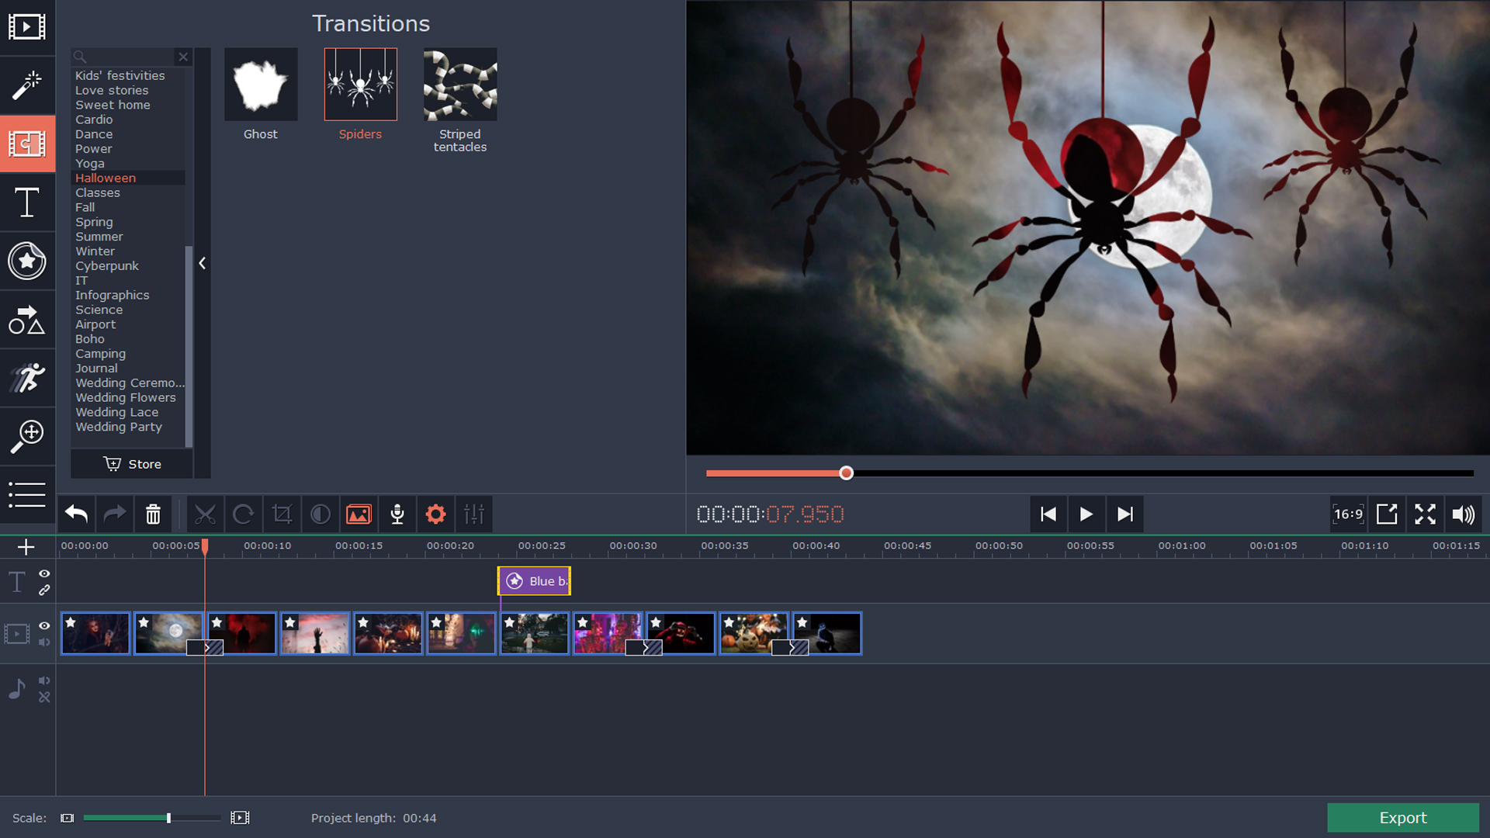Click the settings gear icon
The width and height of the screenshot is (1490, 838).
(435, 514)
